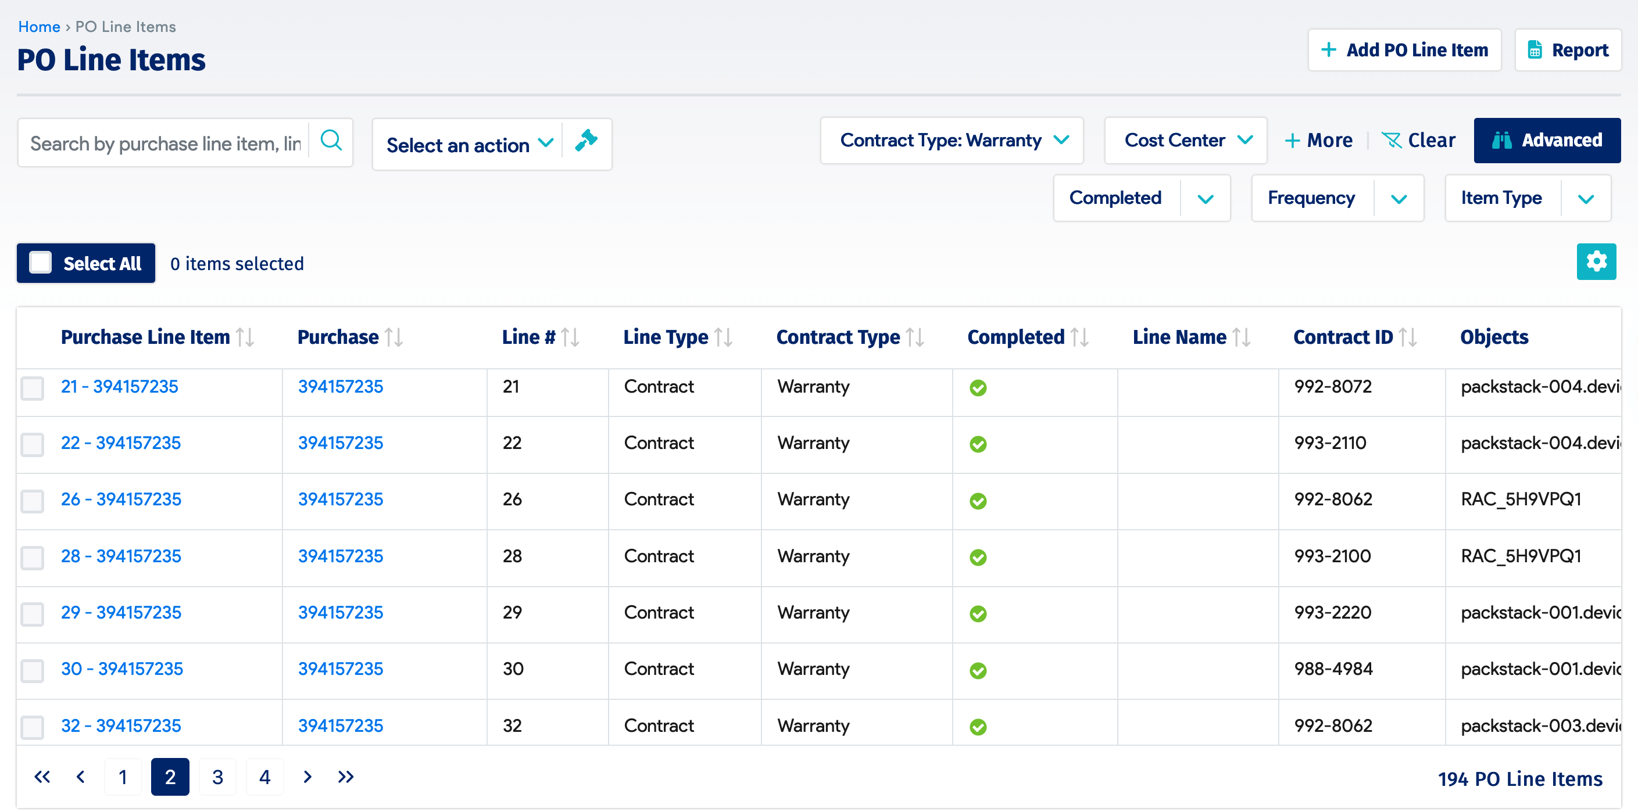Open the table settings gear icon
The image size is (1638, 812).
coord(1596,262)
